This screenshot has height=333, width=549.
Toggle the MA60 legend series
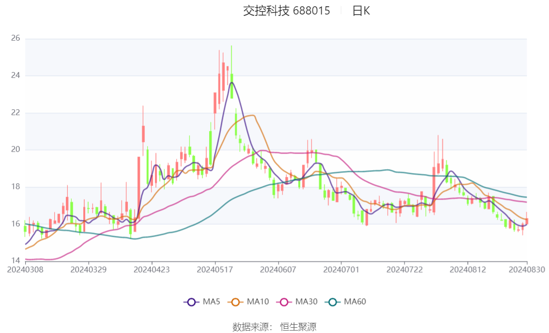coord(346,302)
